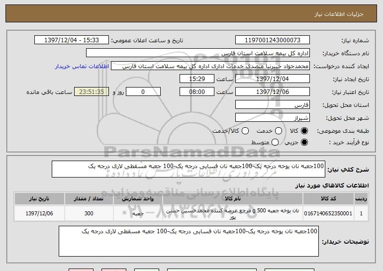Click the creation time field 15:29

click(x=197, y=79)
